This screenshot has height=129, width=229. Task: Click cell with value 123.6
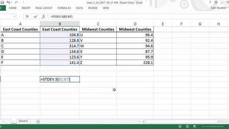coord(60,57)
